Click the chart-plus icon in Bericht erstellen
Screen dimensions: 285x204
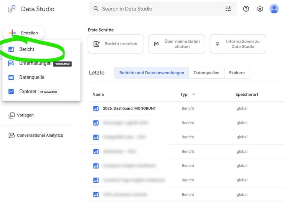coord(97,44)
